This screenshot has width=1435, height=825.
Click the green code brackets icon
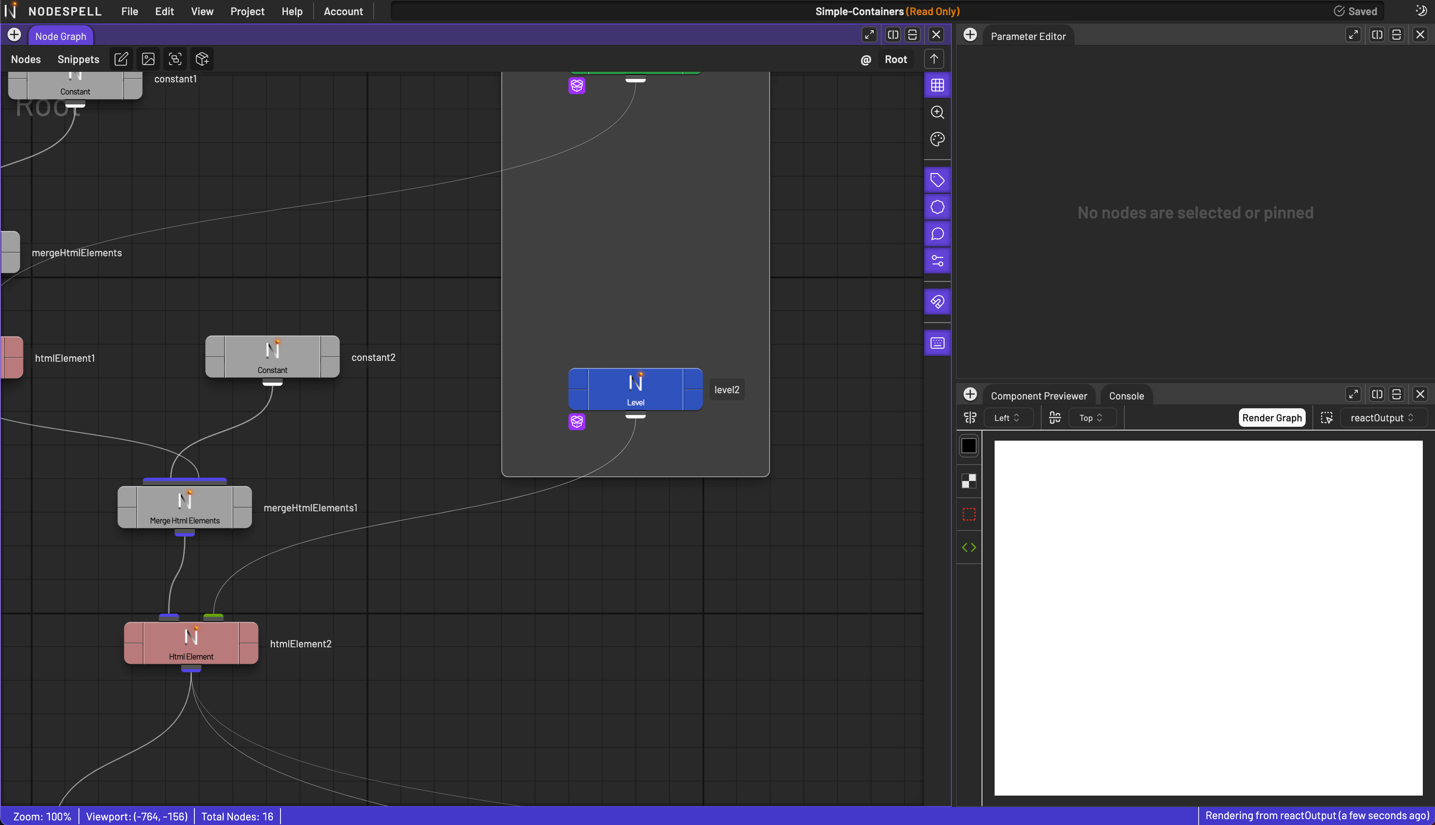pyautogui.click(x=969, y=547)
